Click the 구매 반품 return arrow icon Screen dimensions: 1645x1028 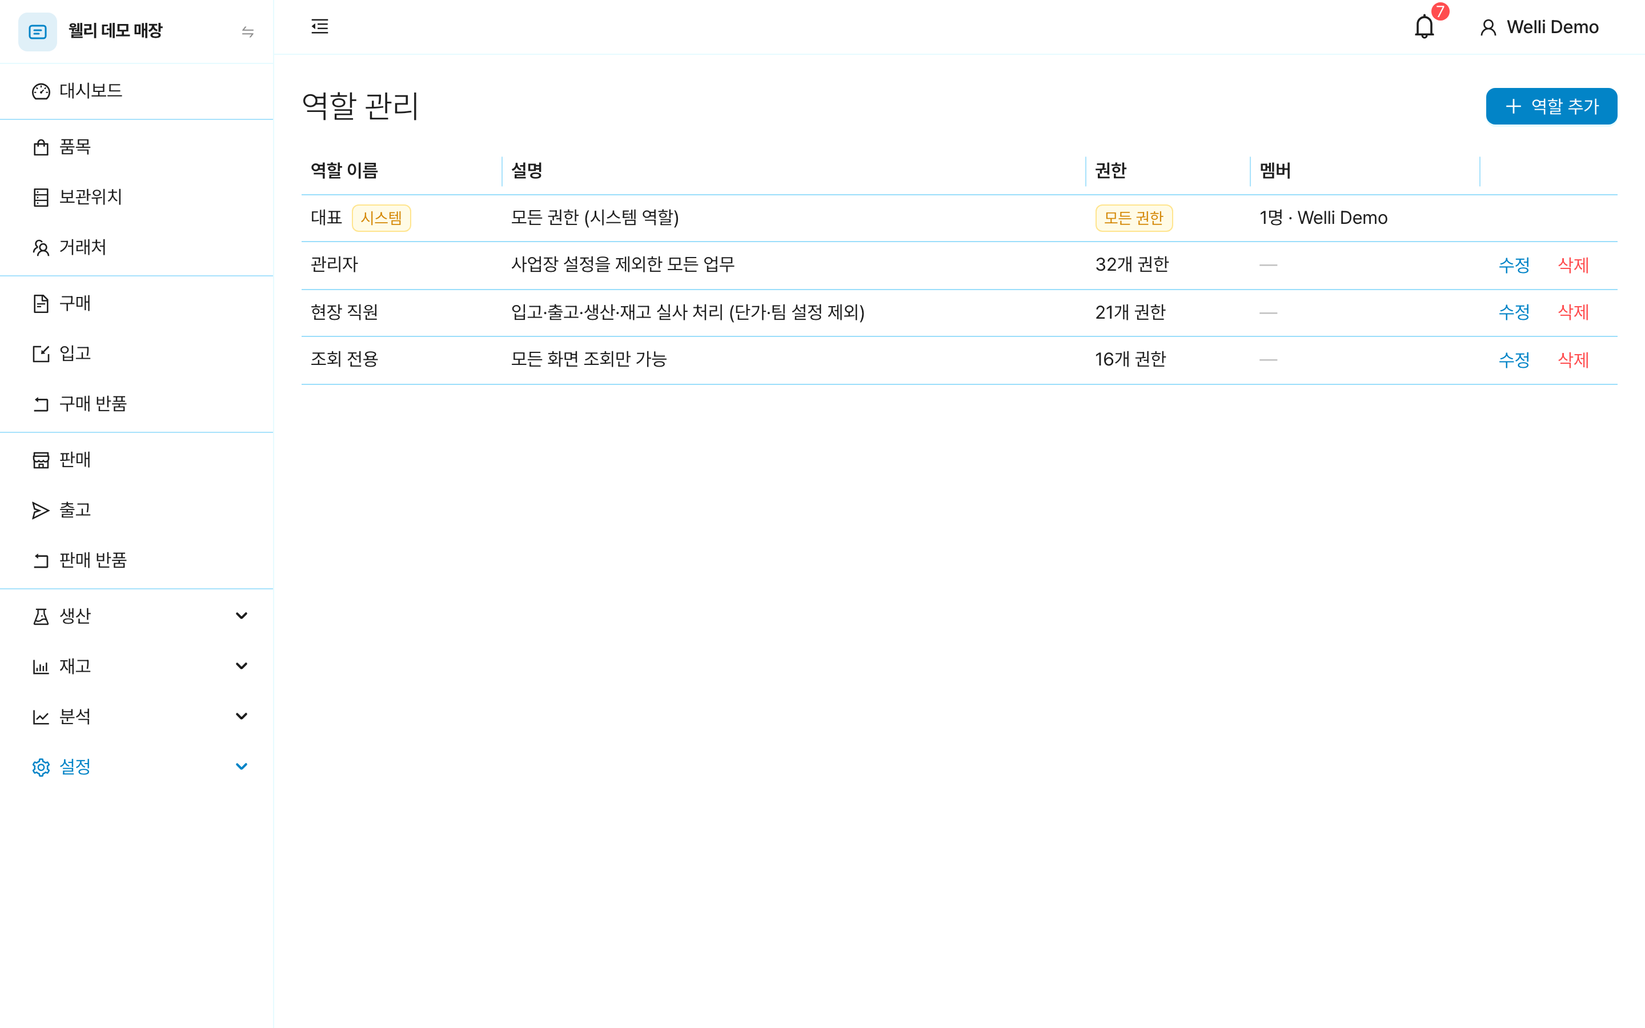click(x=41, y=404)
